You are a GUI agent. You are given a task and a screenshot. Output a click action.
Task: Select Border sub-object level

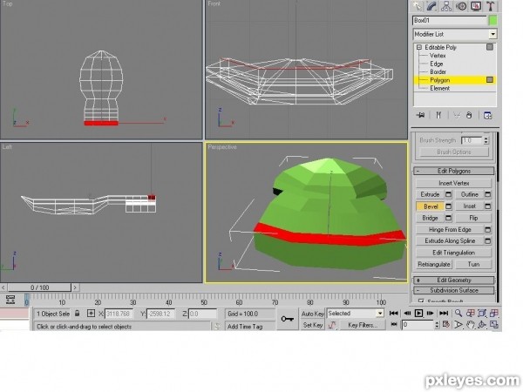point(438,72)
